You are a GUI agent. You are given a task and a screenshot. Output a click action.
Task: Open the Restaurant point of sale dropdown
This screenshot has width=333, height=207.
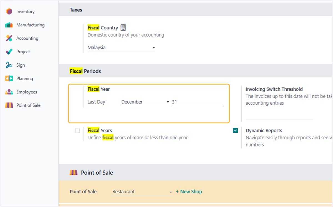pyautogui.click(x=142, y=192)
